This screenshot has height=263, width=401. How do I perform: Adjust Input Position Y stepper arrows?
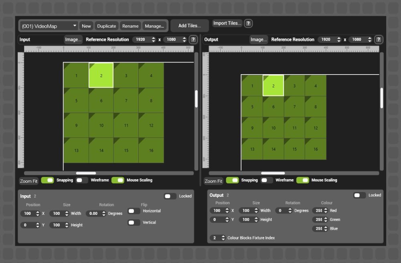(x=38, y=225)
